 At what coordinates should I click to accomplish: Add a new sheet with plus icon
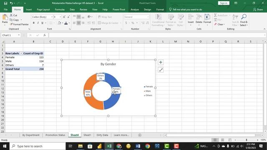(140, 135)
